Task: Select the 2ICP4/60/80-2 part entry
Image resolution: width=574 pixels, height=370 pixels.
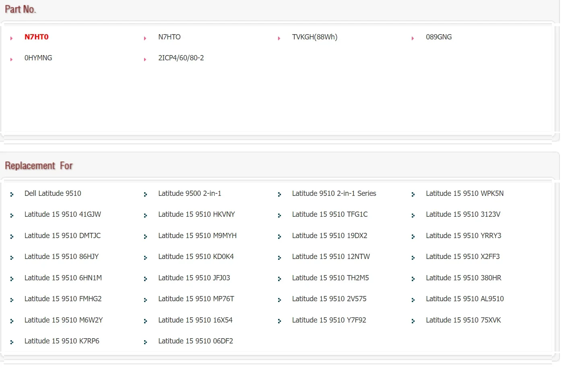Action: pyautogui.click(x=181, y=58)
